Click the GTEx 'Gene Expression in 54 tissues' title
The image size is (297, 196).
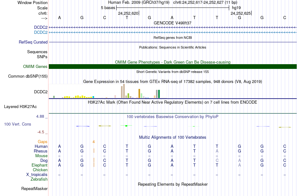point(173,82)
